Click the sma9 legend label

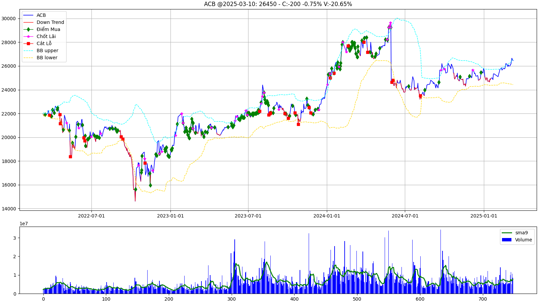tap(522, 233)
